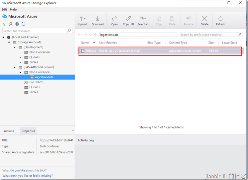
Task: Switch to the Properties tab
Action: [28, 131]
